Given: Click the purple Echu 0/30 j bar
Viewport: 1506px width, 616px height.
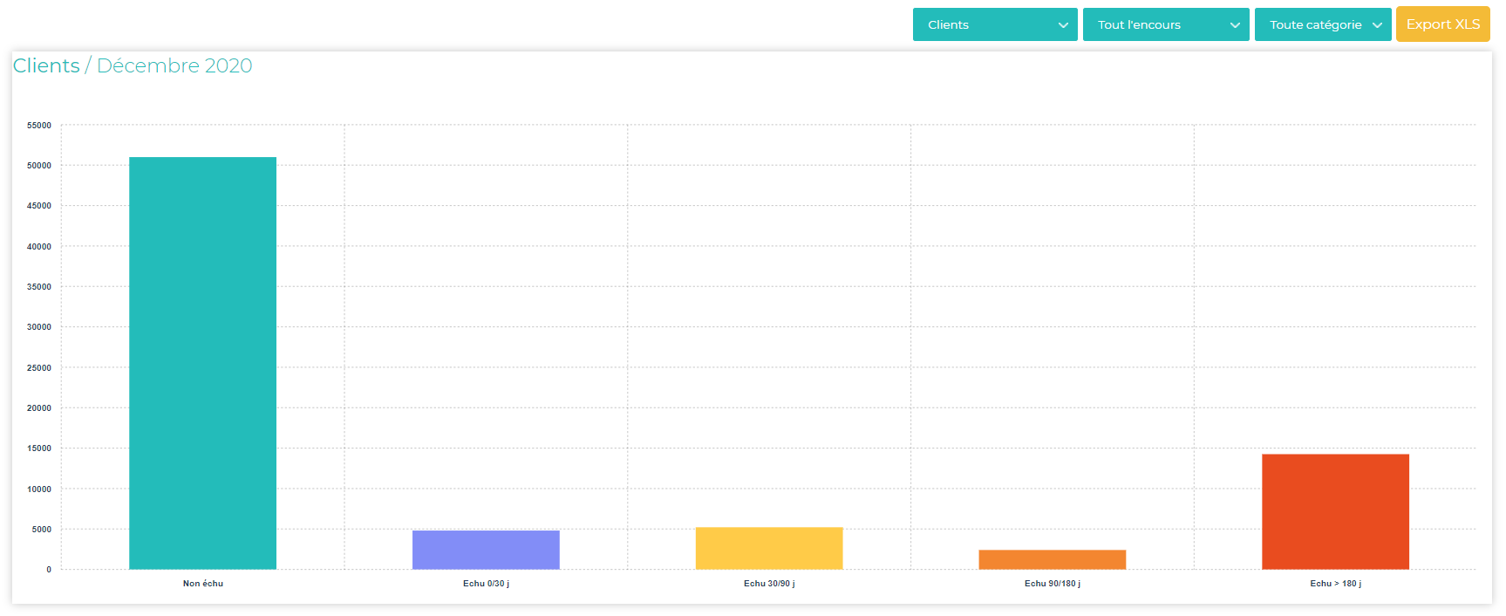Looking at the screenshot, I should [x=486, y=550].
